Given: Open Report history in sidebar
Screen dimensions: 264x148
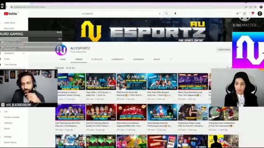Looking at the screenshot, I should tap(10, 143).
